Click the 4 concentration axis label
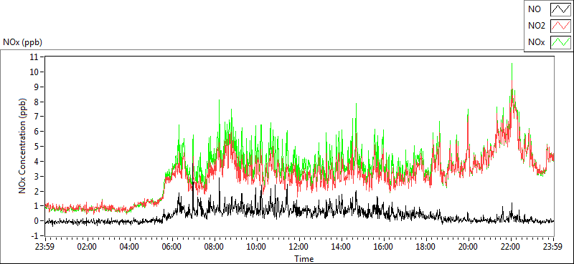 37,161
